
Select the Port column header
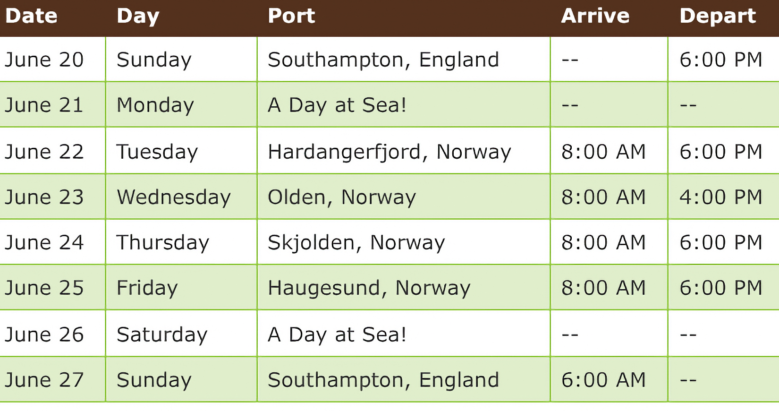coord(291,16)
